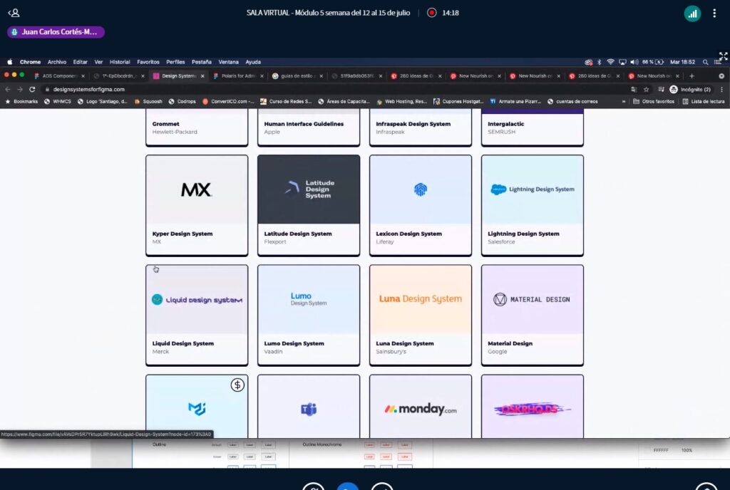The height and width of the screenshot is (490, 730).
Task: Open the Incógnito (2) profile button
Action: pyautogui.click(x=690, y=89)
